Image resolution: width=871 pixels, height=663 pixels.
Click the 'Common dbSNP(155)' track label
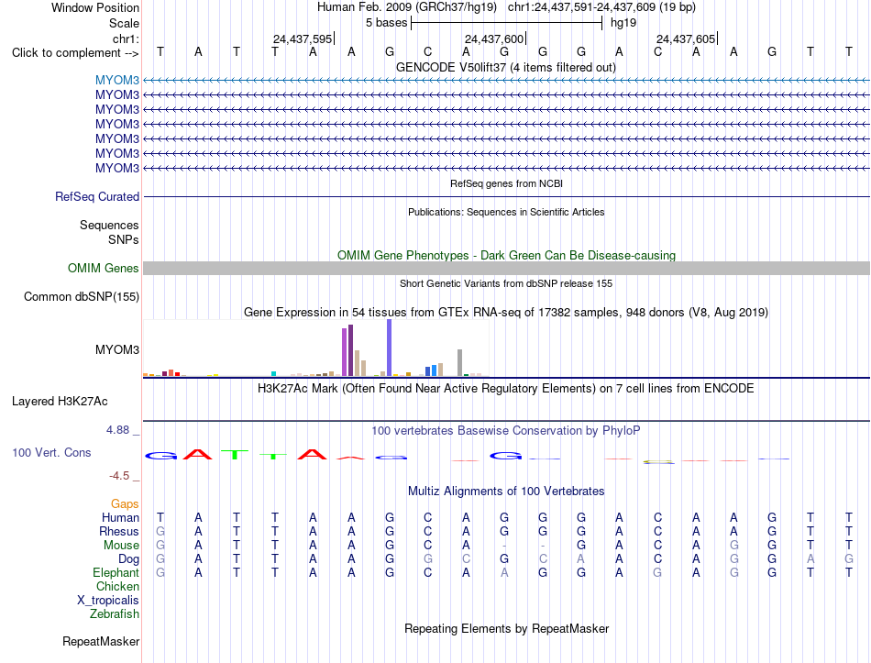(81, 297)
